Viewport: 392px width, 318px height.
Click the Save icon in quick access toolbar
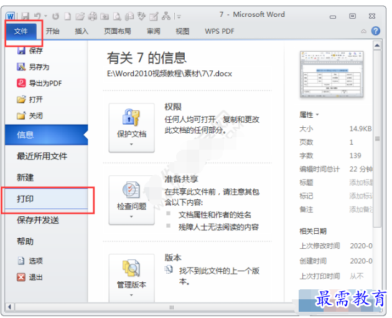(x=25, y=17)
